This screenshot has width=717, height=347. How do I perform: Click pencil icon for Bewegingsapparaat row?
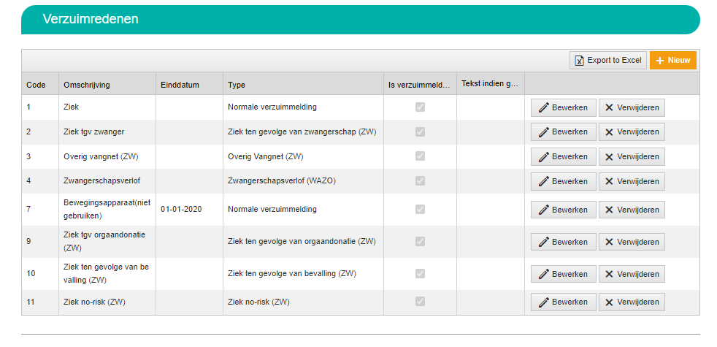[x=544, y=210]
